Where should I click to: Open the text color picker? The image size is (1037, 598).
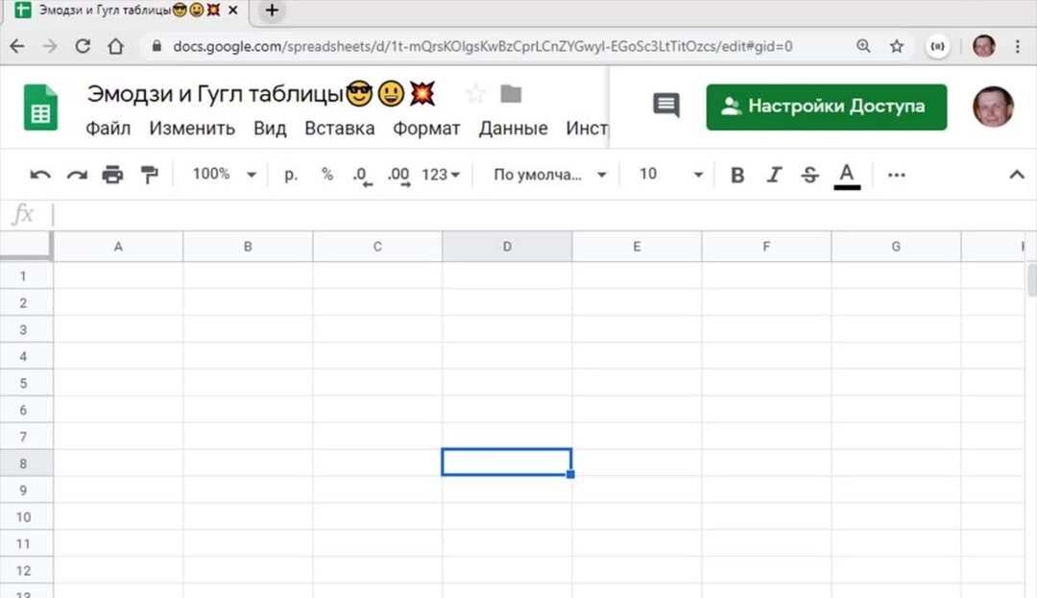click(x=847, y=176)
